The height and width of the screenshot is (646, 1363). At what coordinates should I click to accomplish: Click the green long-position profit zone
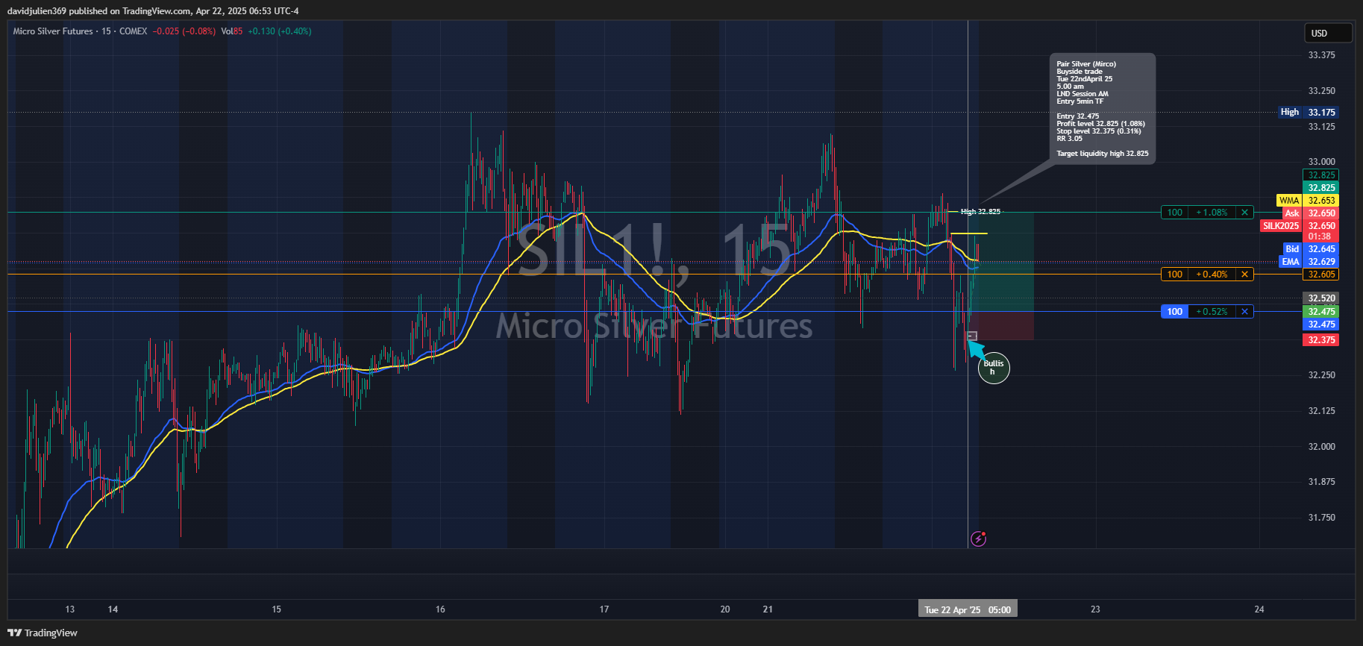[x=1001, y=262]
